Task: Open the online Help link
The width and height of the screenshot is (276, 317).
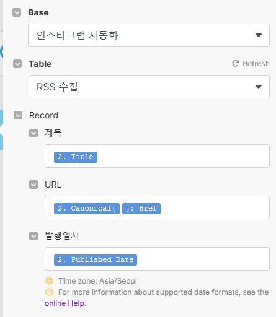Action: tap(65, 303)
